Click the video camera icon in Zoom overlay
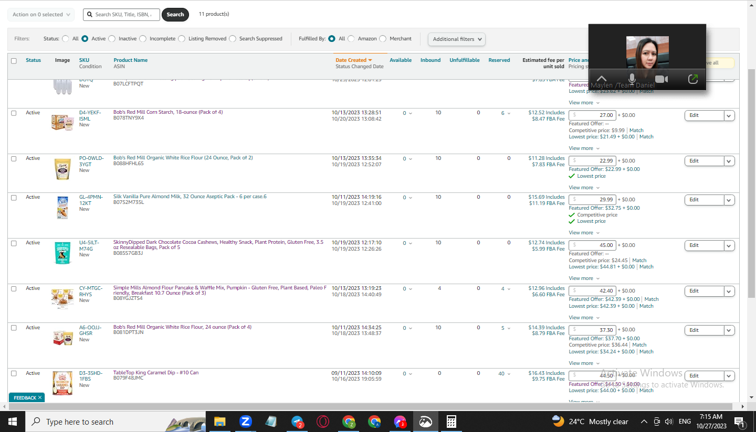This screenshot has width=756, height=432. (x=661, y=79)
